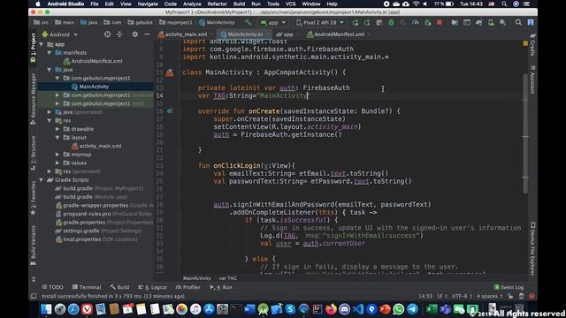The height and width of the screenshot is (318, 566).
Task: Open the 4: Run tool window
Action: point(221,287)
